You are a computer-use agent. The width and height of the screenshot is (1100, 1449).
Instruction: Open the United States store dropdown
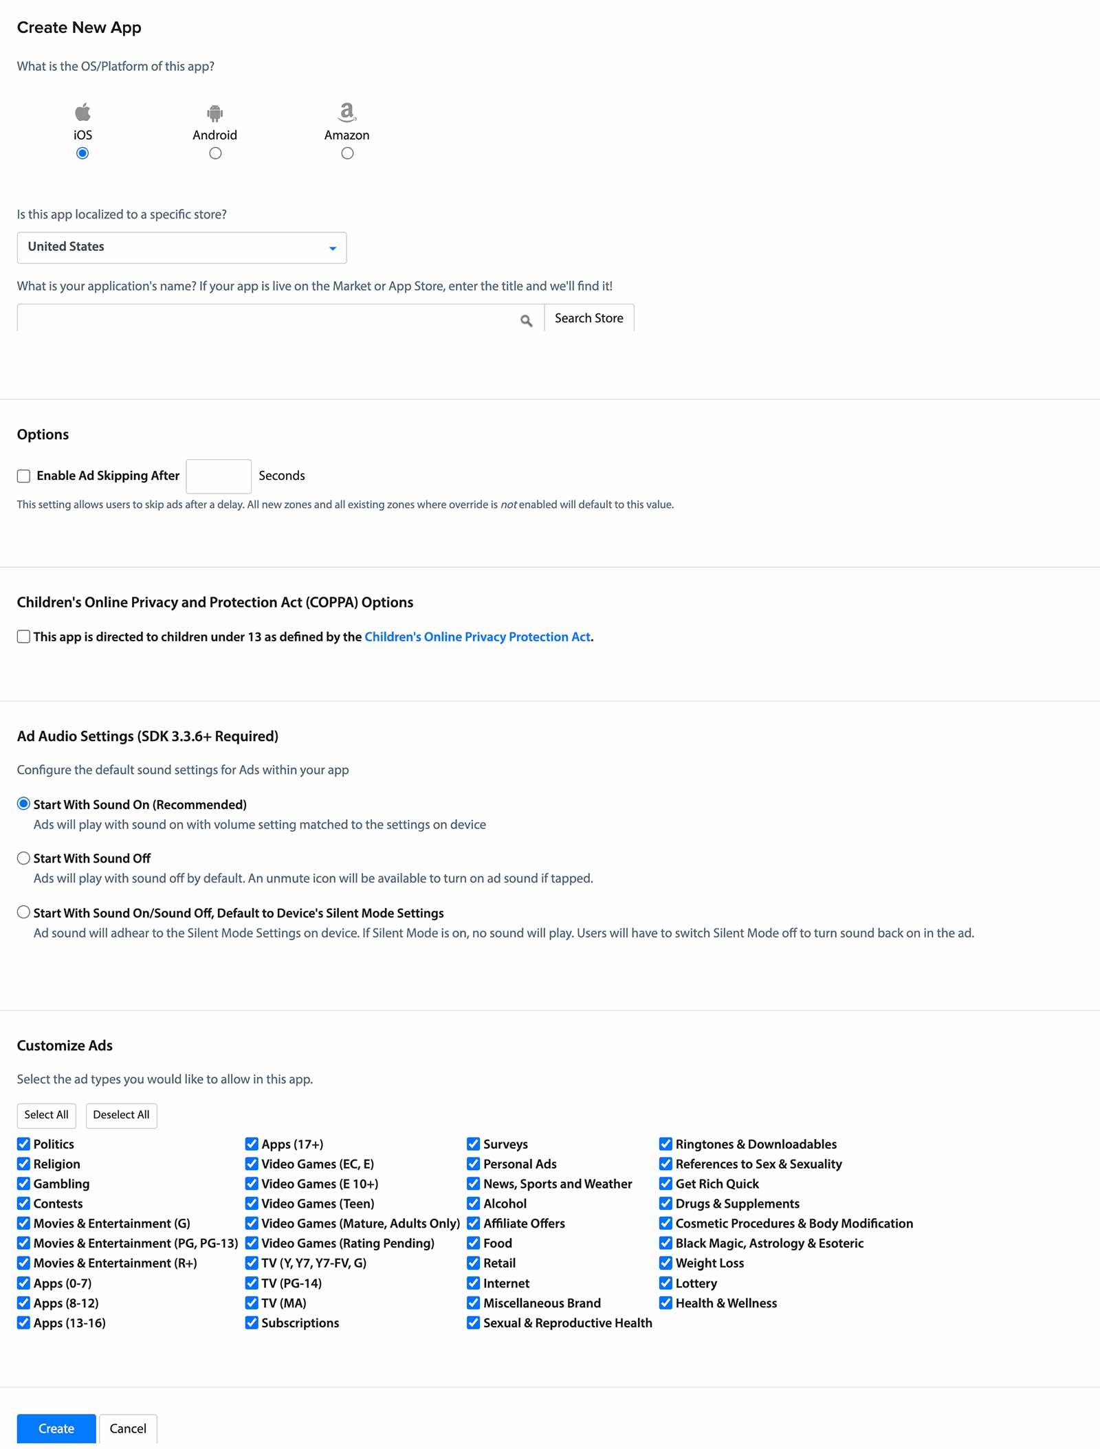(181, 247)
